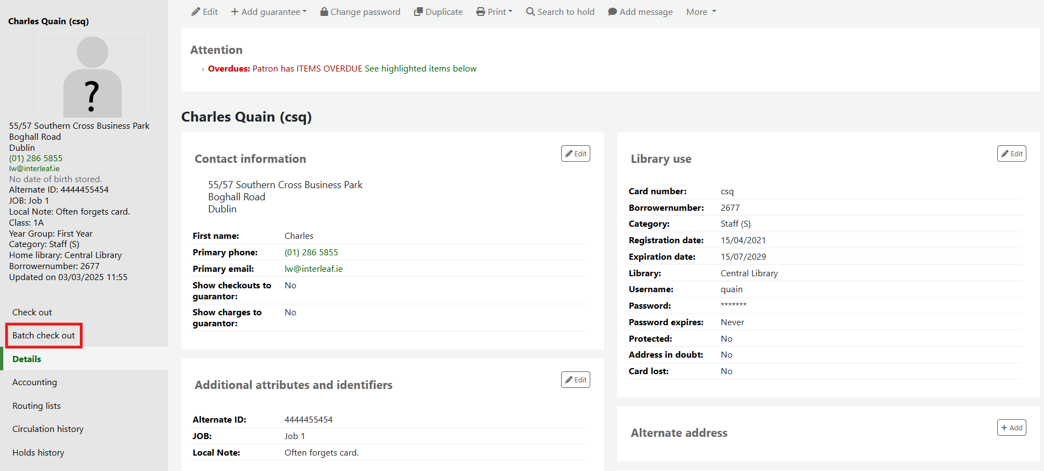Click primary email lw@interleaf.ie in Contact information
1044x471 pixels.
[x=313, y=269]
